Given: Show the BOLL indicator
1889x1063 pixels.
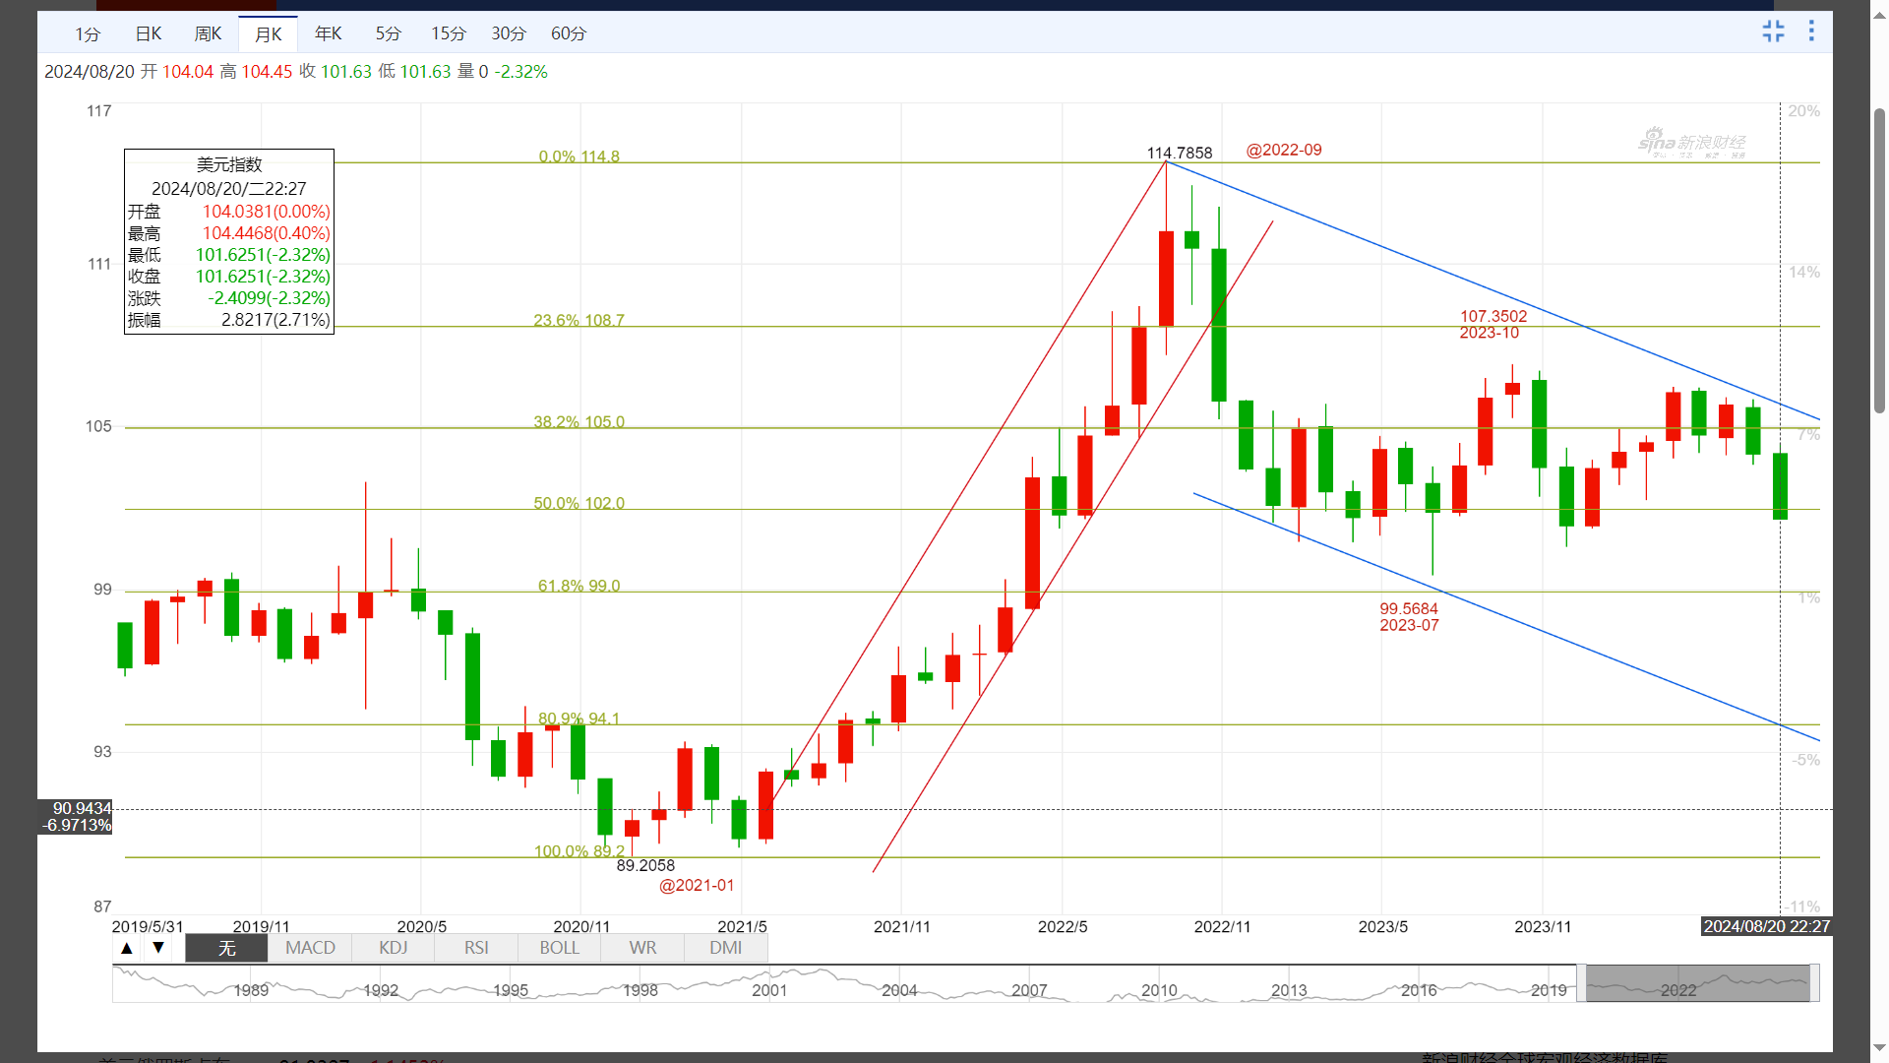Looking at the screenshot, I should pos(559,948).
